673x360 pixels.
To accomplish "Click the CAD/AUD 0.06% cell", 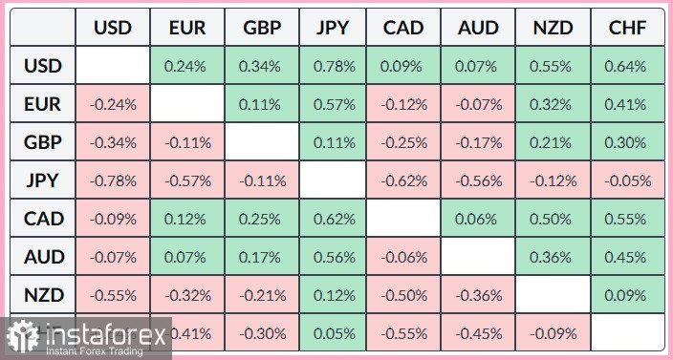I will (478, 219).
